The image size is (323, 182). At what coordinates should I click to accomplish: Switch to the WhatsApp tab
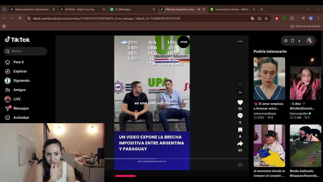coord(132,9)
